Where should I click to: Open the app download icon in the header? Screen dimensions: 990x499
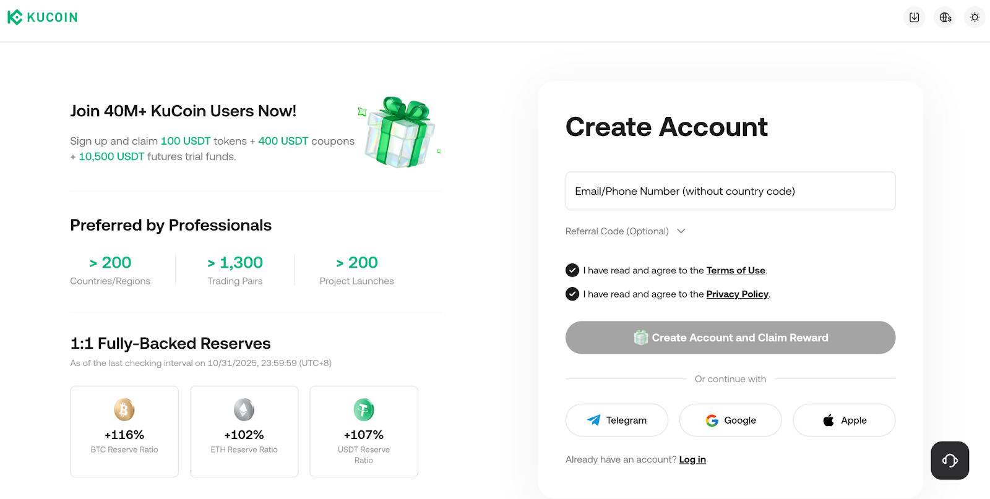[914, 17]
